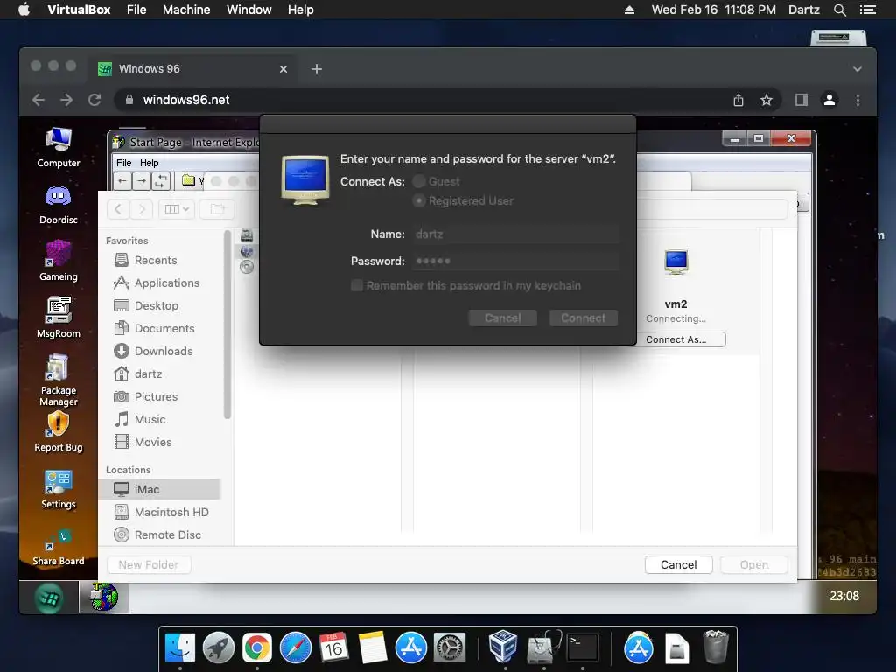Click Connect in the vm2 login dialog
Viewport: 896px width, 672px height.
583,318
